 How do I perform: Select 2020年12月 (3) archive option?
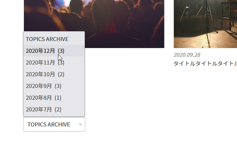(54, 51)
